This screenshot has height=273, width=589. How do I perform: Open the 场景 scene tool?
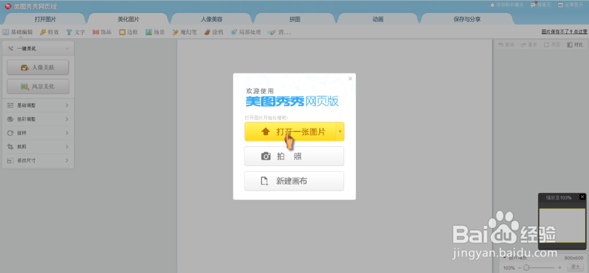[155, 32]
